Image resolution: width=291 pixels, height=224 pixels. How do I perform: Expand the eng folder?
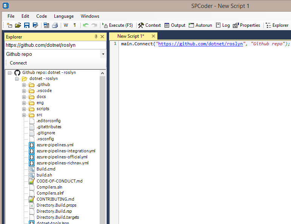pyautogui.click(x=24, y=103)
